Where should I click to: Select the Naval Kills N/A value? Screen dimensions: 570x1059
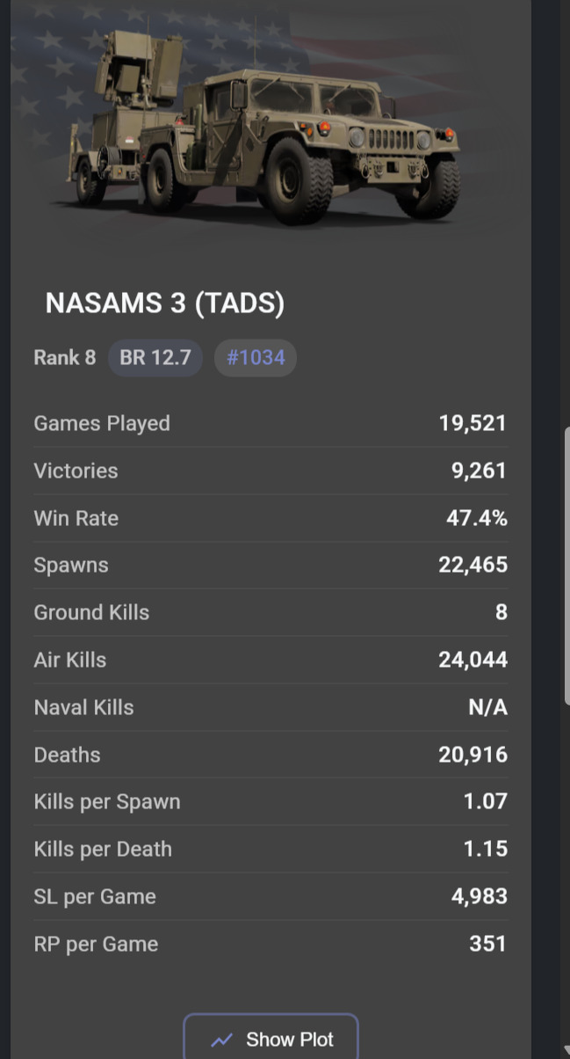tap(487, 707)
